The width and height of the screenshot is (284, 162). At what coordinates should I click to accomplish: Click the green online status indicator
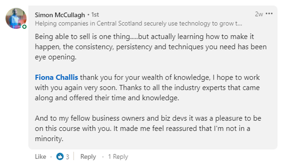pyautogui.click(x=24, y=26)
